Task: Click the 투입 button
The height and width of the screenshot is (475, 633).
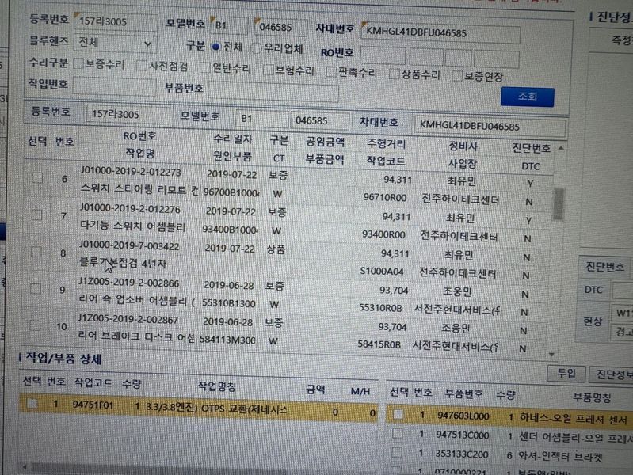Action: point(566,374)
